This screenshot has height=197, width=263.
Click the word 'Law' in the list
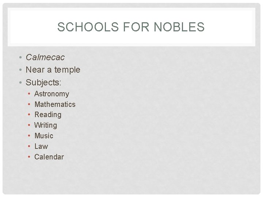[x=41, y=146]
